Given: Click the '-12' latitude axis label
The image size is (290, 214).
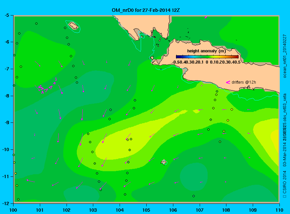Looking at the screenshot, I should click(x=6, y=203).
